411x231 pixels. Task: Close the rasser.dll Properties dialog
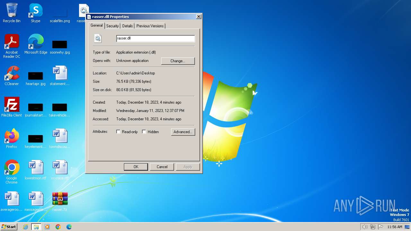(199, 17)
